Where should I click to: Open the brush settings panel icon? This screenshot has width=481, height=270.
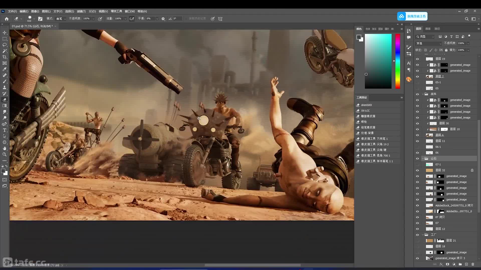(40, 19)
